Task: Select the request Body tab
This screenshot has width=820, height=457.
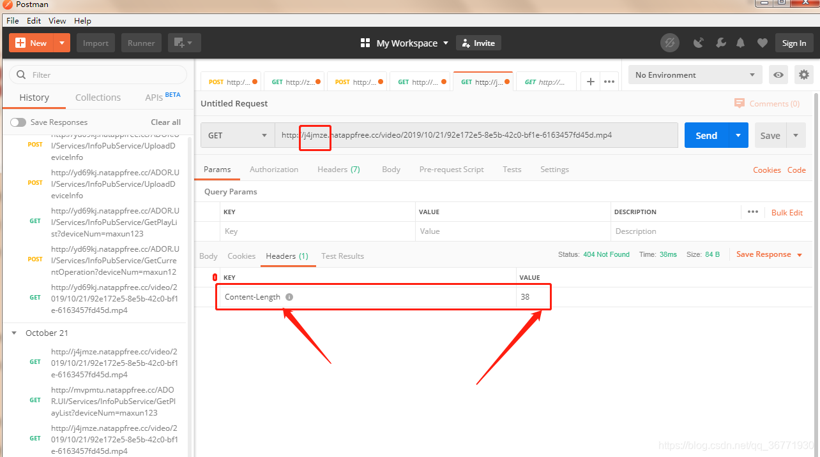Action: tap(391, 169)
